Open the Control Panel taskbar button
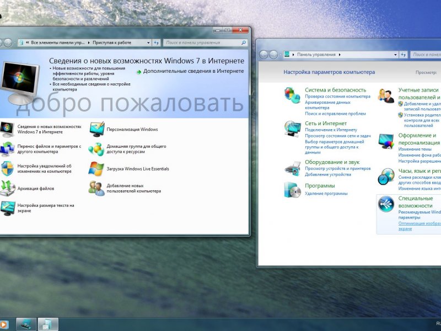The height and width of the screenshot is (331, 441). pyautogui.click(x=26, y=324)
